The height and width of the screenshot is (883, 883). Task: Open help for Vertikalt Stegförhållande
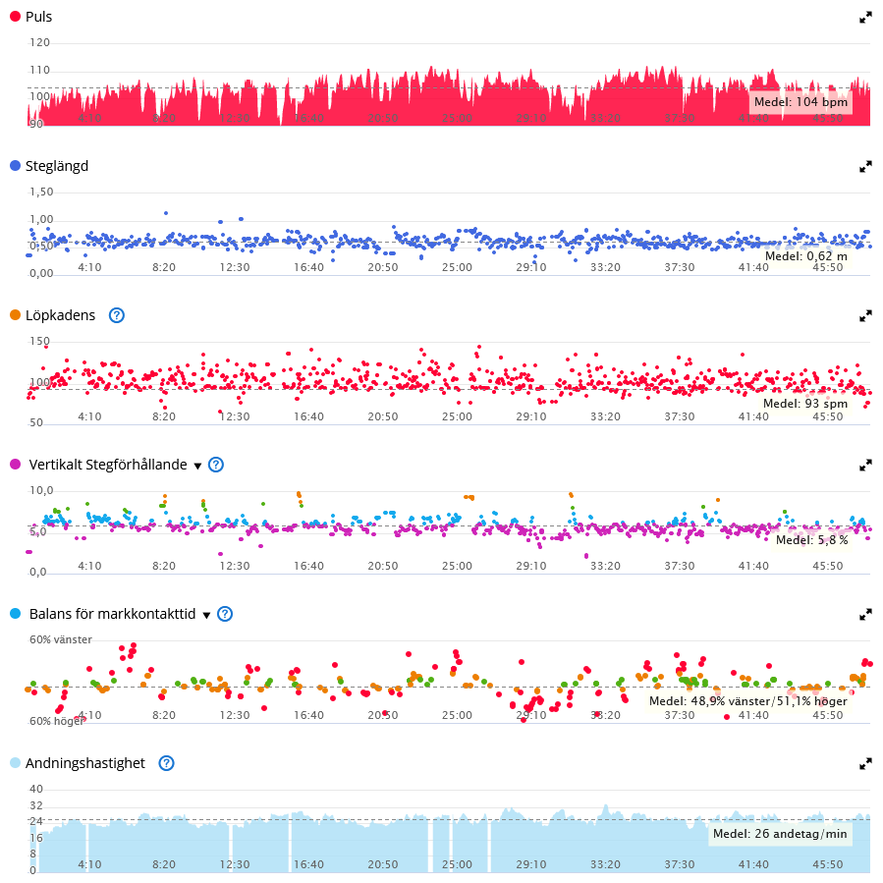pos(216,465)
